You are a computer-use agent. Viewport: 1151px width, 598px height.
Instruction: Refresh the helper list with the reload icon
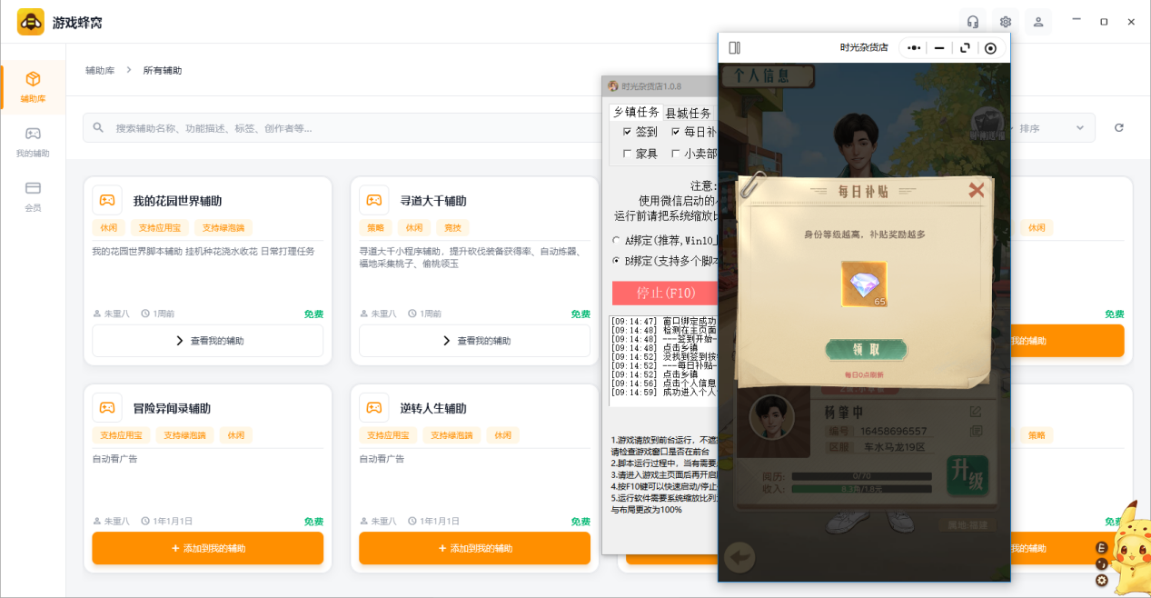point(1119,128)
